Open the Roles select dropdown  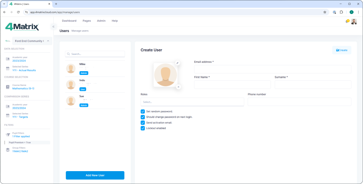coord(192,102)
